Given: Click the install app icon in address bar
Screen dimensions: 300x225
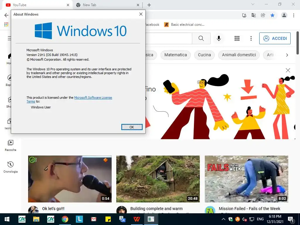Looking at the screenshot, I should click(244, 15).
